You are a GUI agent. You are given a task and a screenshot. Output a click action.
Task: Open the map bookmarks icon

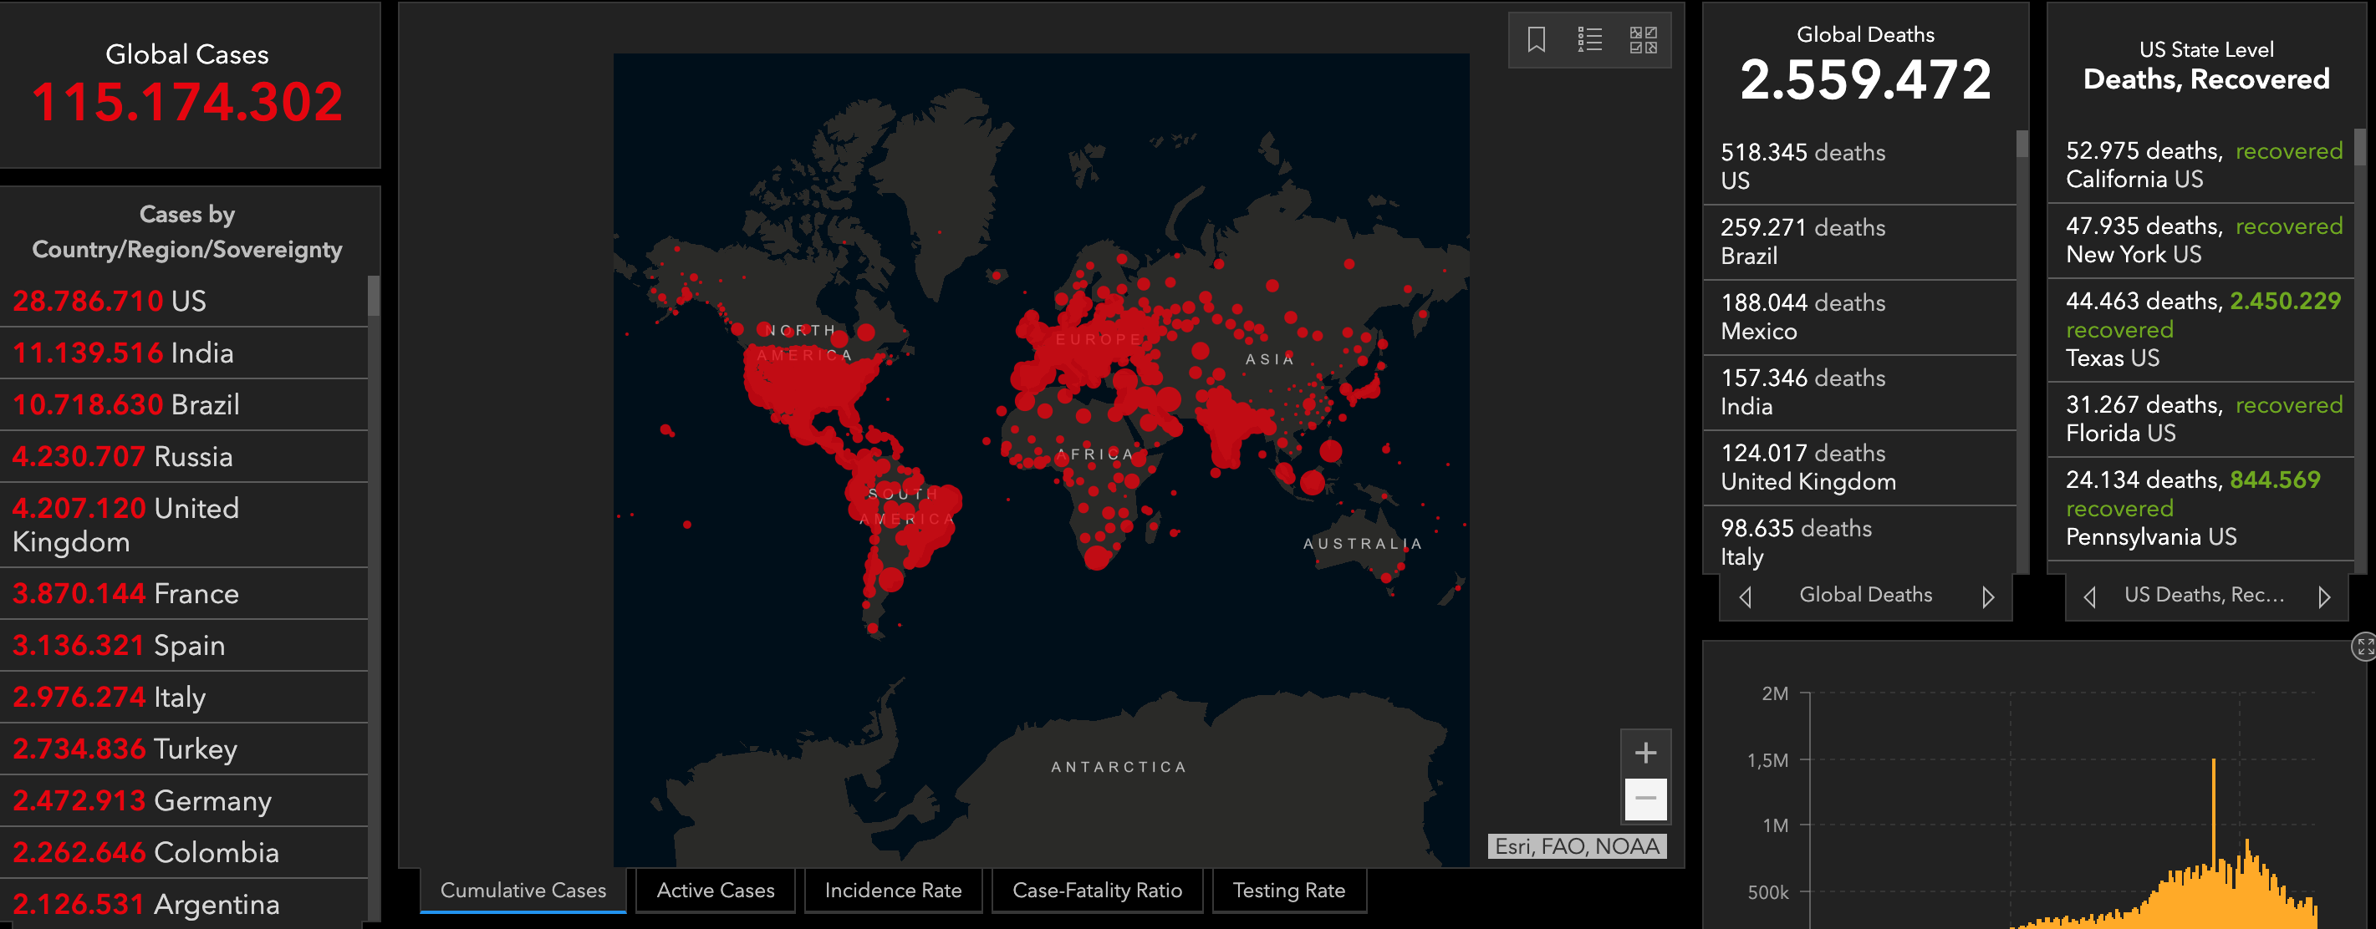(1536, 39)
